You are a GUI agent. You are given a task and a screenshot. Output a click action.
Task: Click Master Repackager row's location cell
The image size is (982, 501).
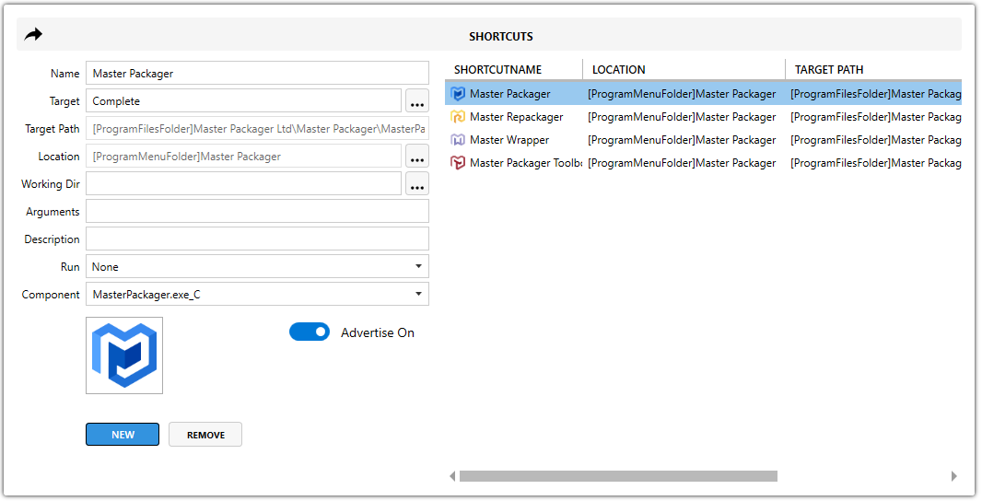coord(682,116)
